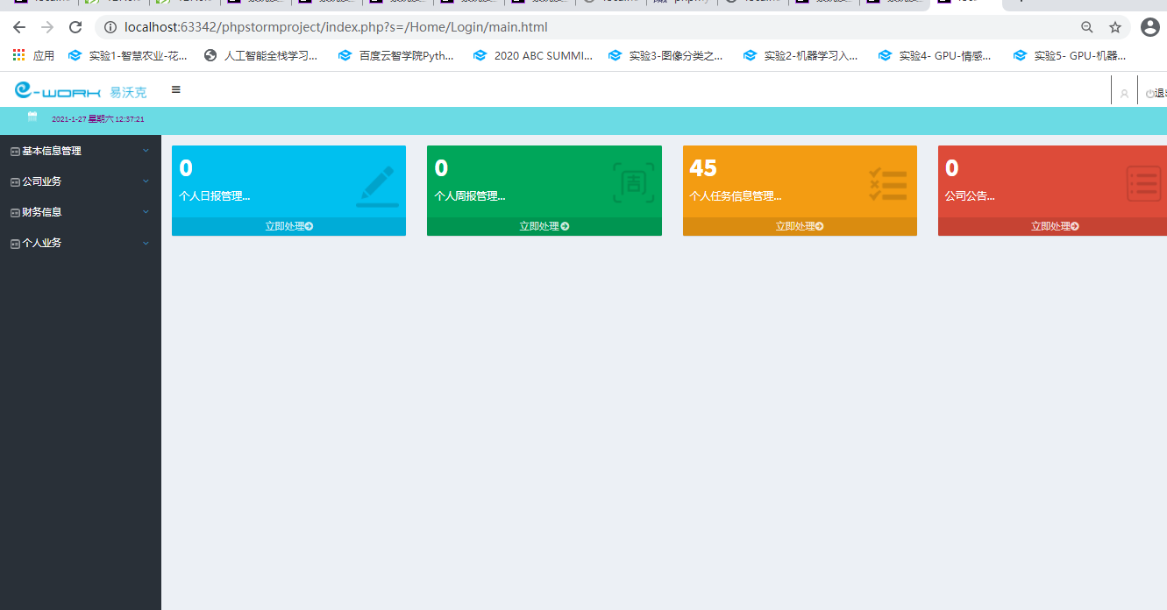
Task: Click the weekly report scan icon
Action: [633, 183]
